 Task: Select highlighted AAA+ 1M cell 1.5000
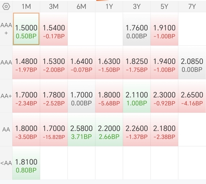pos(26,29)
